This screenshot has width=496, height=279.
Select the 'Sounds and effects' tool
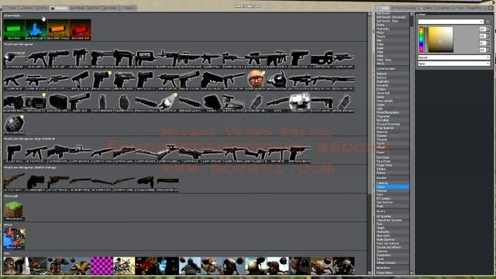(392, 247)
